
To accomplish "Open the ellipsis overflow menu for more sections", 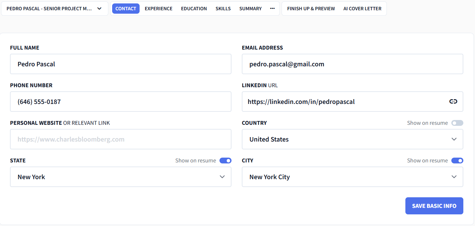I will [272, 8].
